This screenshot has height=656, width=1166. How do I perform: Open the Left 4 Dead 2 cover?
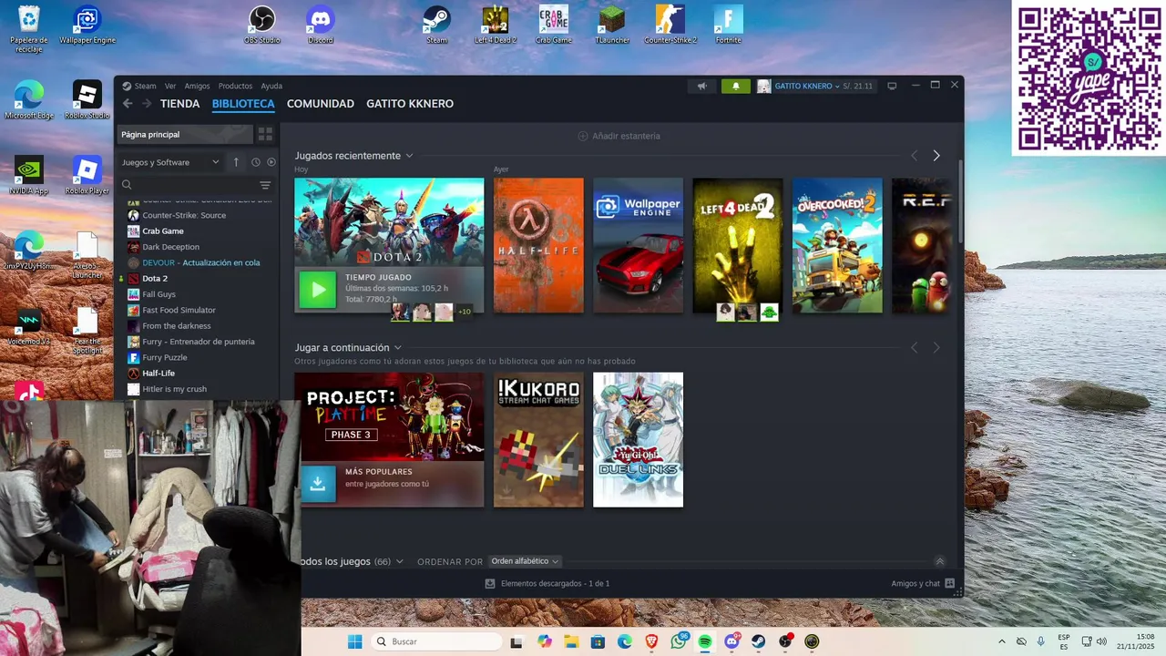coord(737,245)
